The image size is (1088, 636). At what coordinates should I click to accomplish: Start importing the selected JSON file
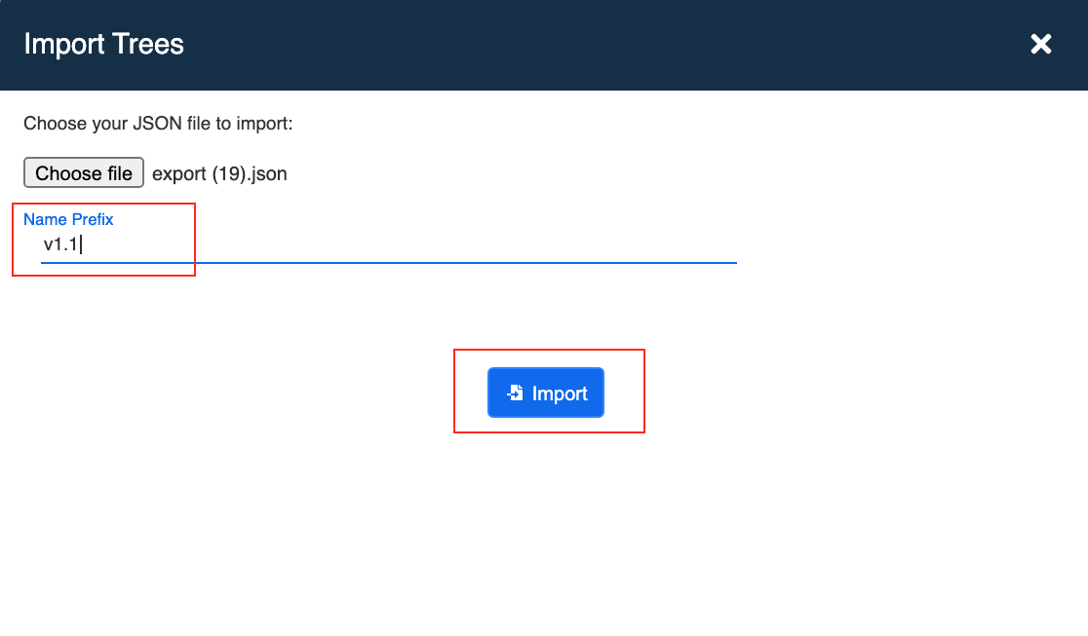(545, 392)
